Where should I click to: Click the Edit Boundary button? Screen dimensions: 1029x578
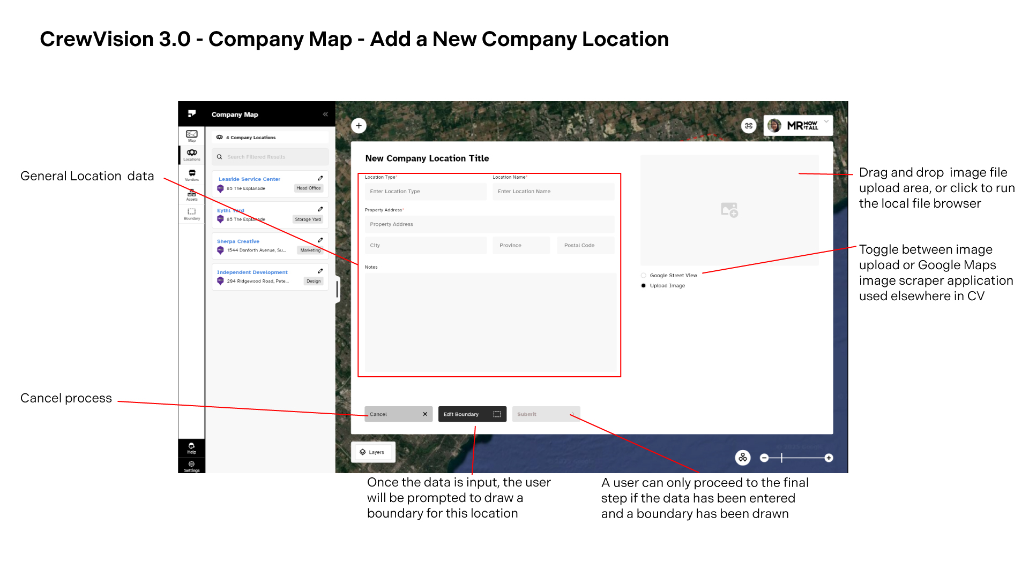[x=472, y=414]
